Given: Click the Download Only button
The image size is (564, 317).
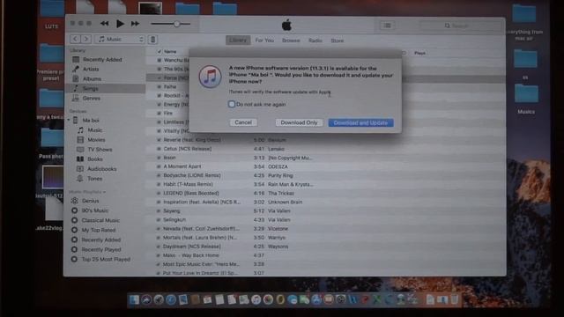Looking at the screenshot, I should coord(299,122).
